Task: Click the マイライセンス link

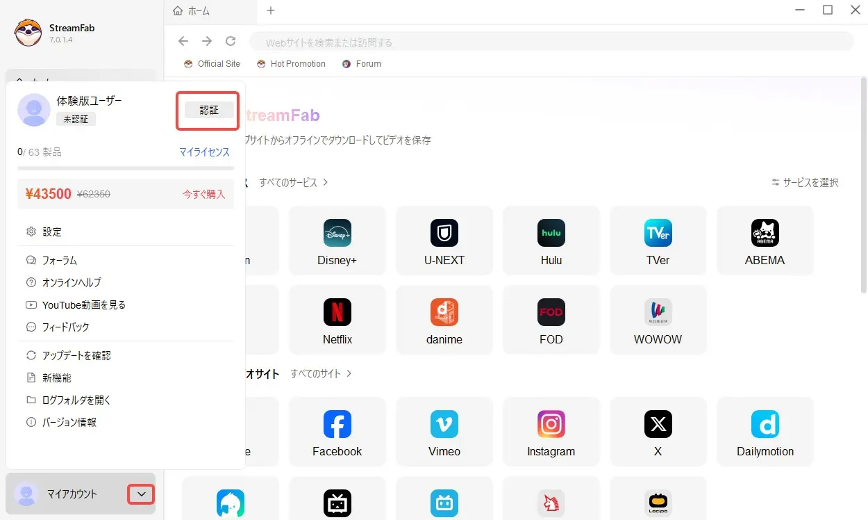Action: (204, 152)
